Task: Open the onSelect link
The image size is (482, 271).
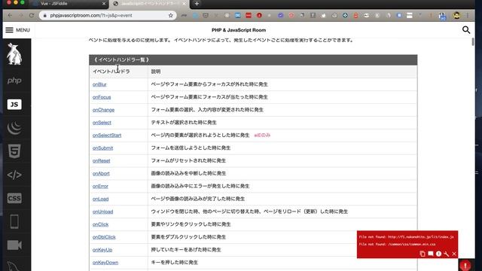Action: coord(102,123)
